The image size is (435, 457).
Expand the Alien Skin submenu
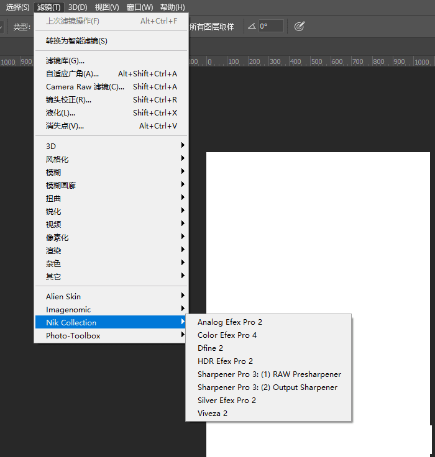[111, 296]
